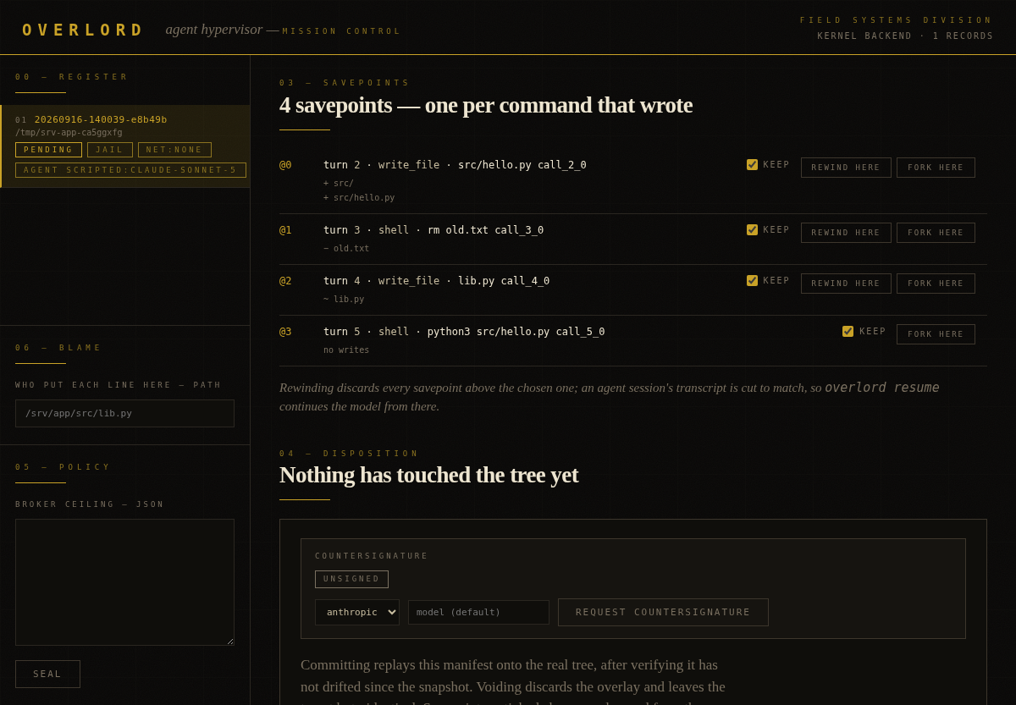Toggle the KEEP checkbox for savepoint @0
This screenshot has height=705, width=1016.
[x=752, y=165]
